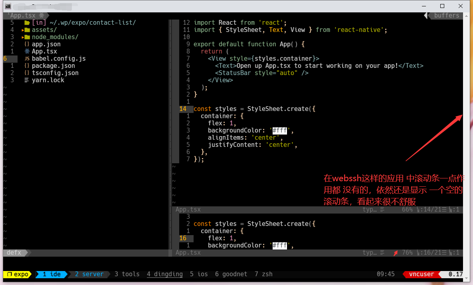Click the root folder icon of contact-list

click(x=27, y=23)
